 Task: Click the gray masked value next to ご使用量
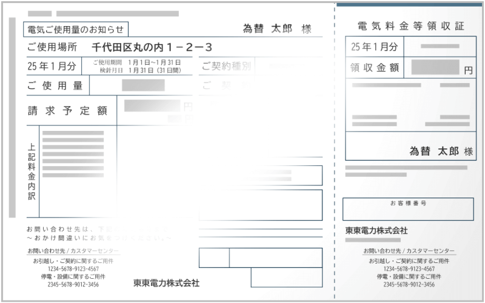pos(143,85)
